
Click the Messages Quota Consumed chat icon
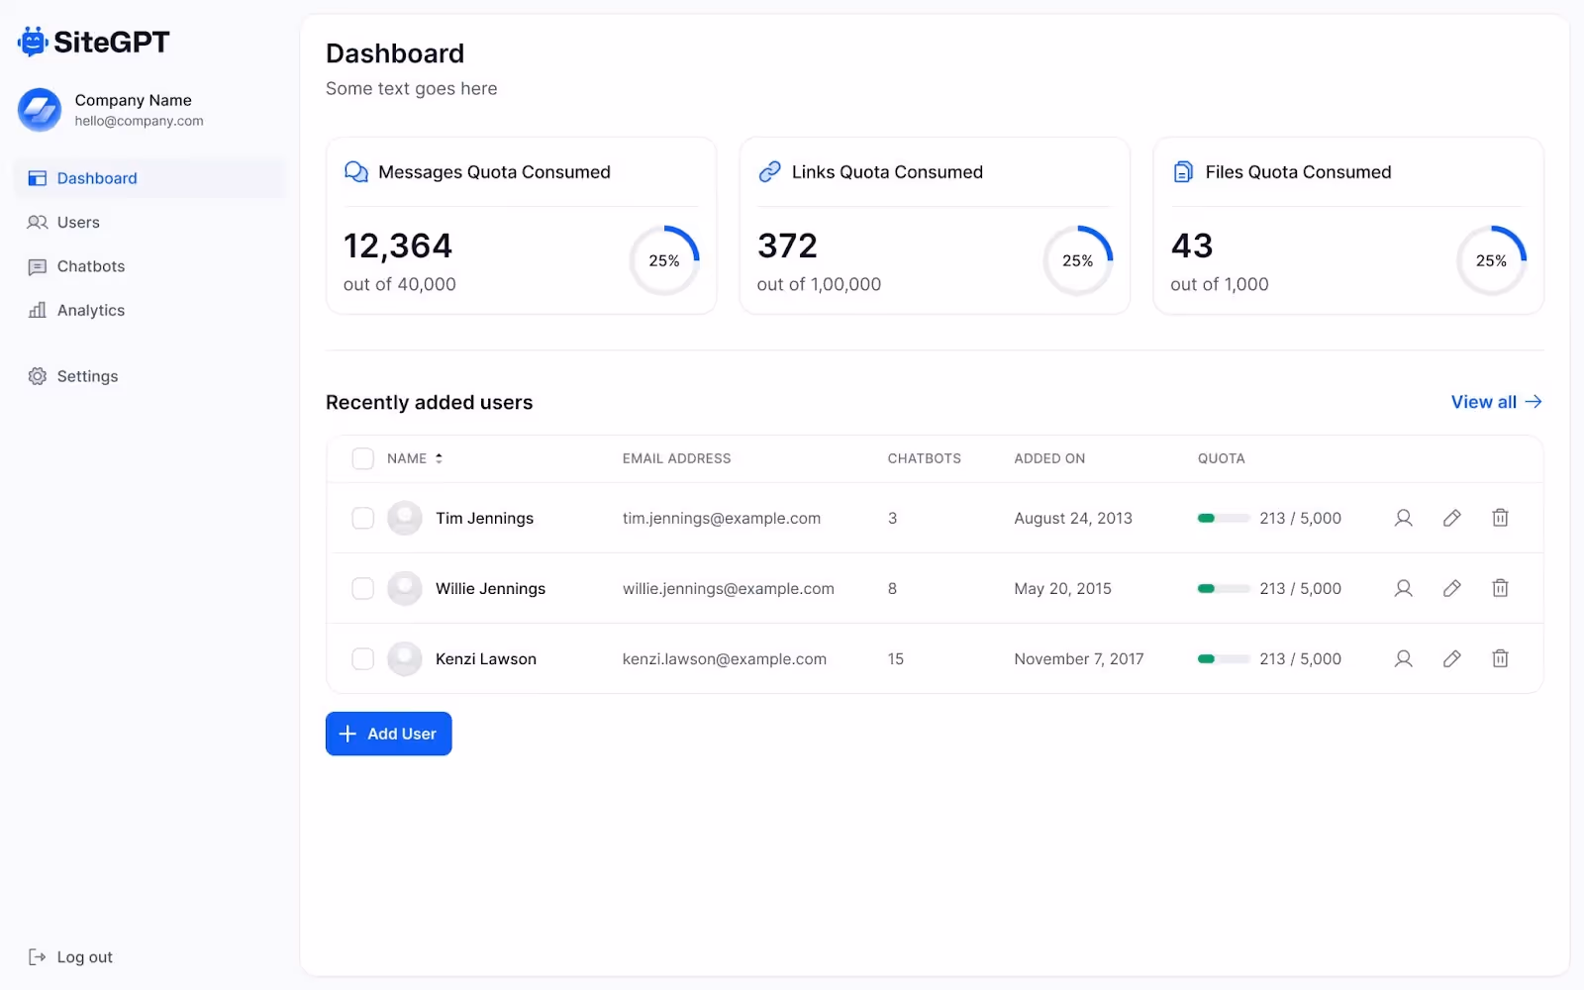355,170
